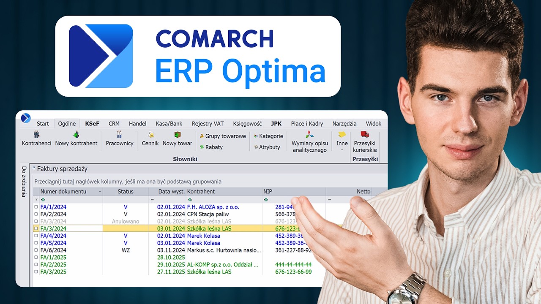Open the Cennik price list icon

click(150, 135)
